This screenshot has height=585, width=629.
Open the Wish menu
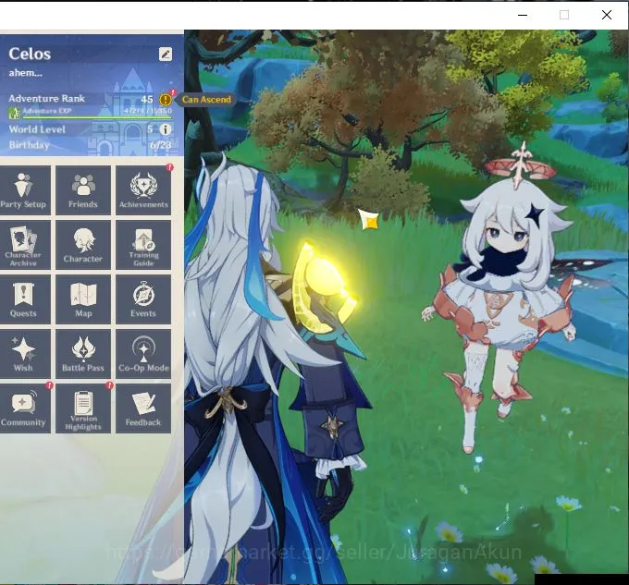24,354
